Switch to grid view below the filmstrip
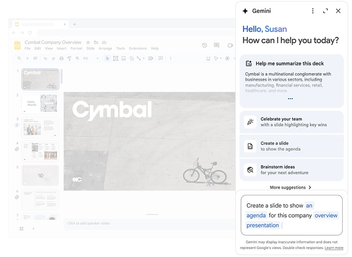Viewport: 352px width, 257px height. tap(21, 229)
